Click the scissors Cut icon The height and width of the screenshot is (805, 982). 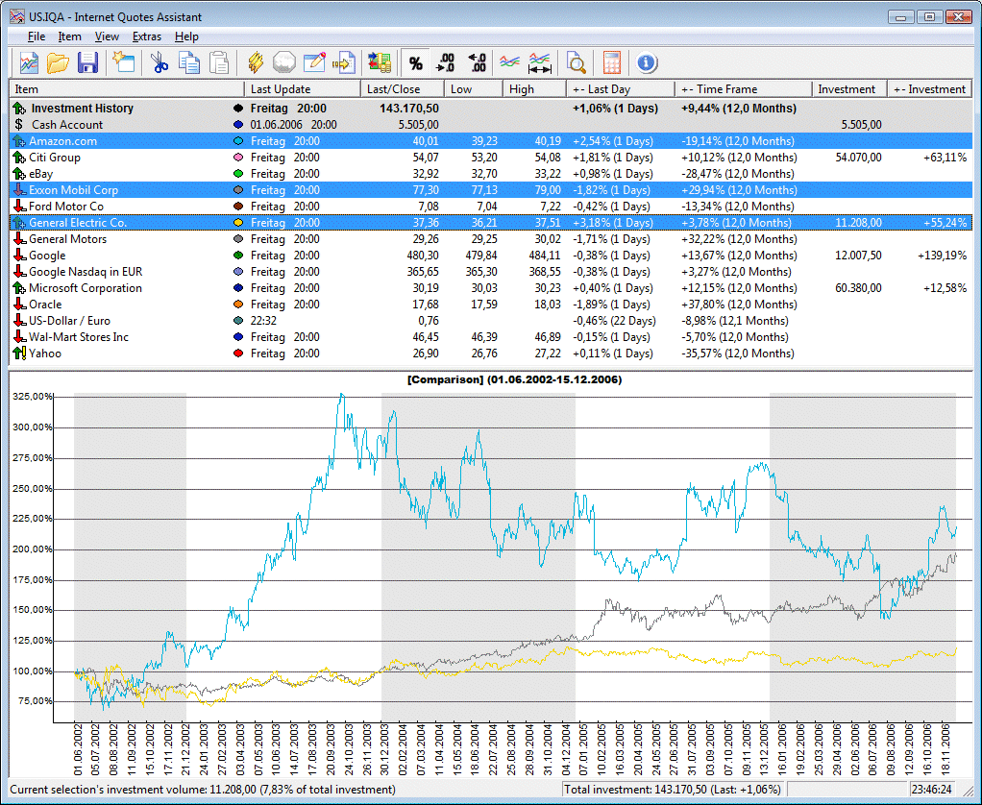point(159,63)
